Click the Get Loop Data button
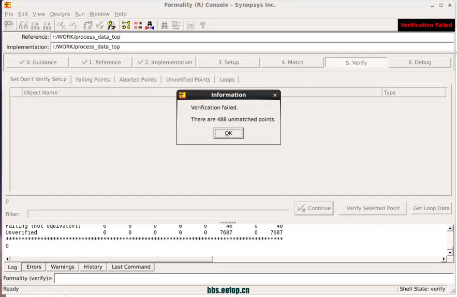457x297 pixels. (x=431, y=208)
